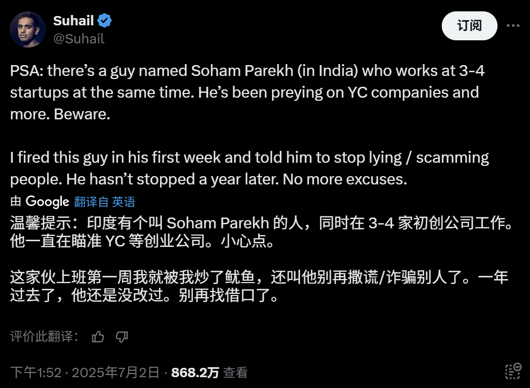Click the three-dot more options icon
Viewport: 530px width, 388px height.
pos(513,25)
